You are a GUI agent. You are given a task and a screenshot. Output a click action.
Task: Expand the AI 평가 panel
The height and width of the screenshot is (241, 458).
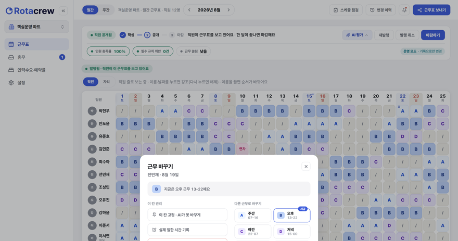pyautogui.click(x=357, y=35)
